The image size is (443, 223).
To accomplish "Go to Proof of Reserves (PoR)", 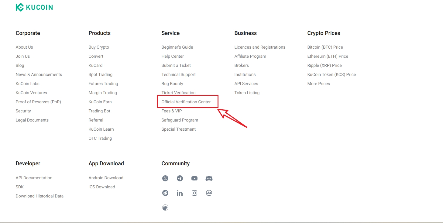I will coord(38,102).
